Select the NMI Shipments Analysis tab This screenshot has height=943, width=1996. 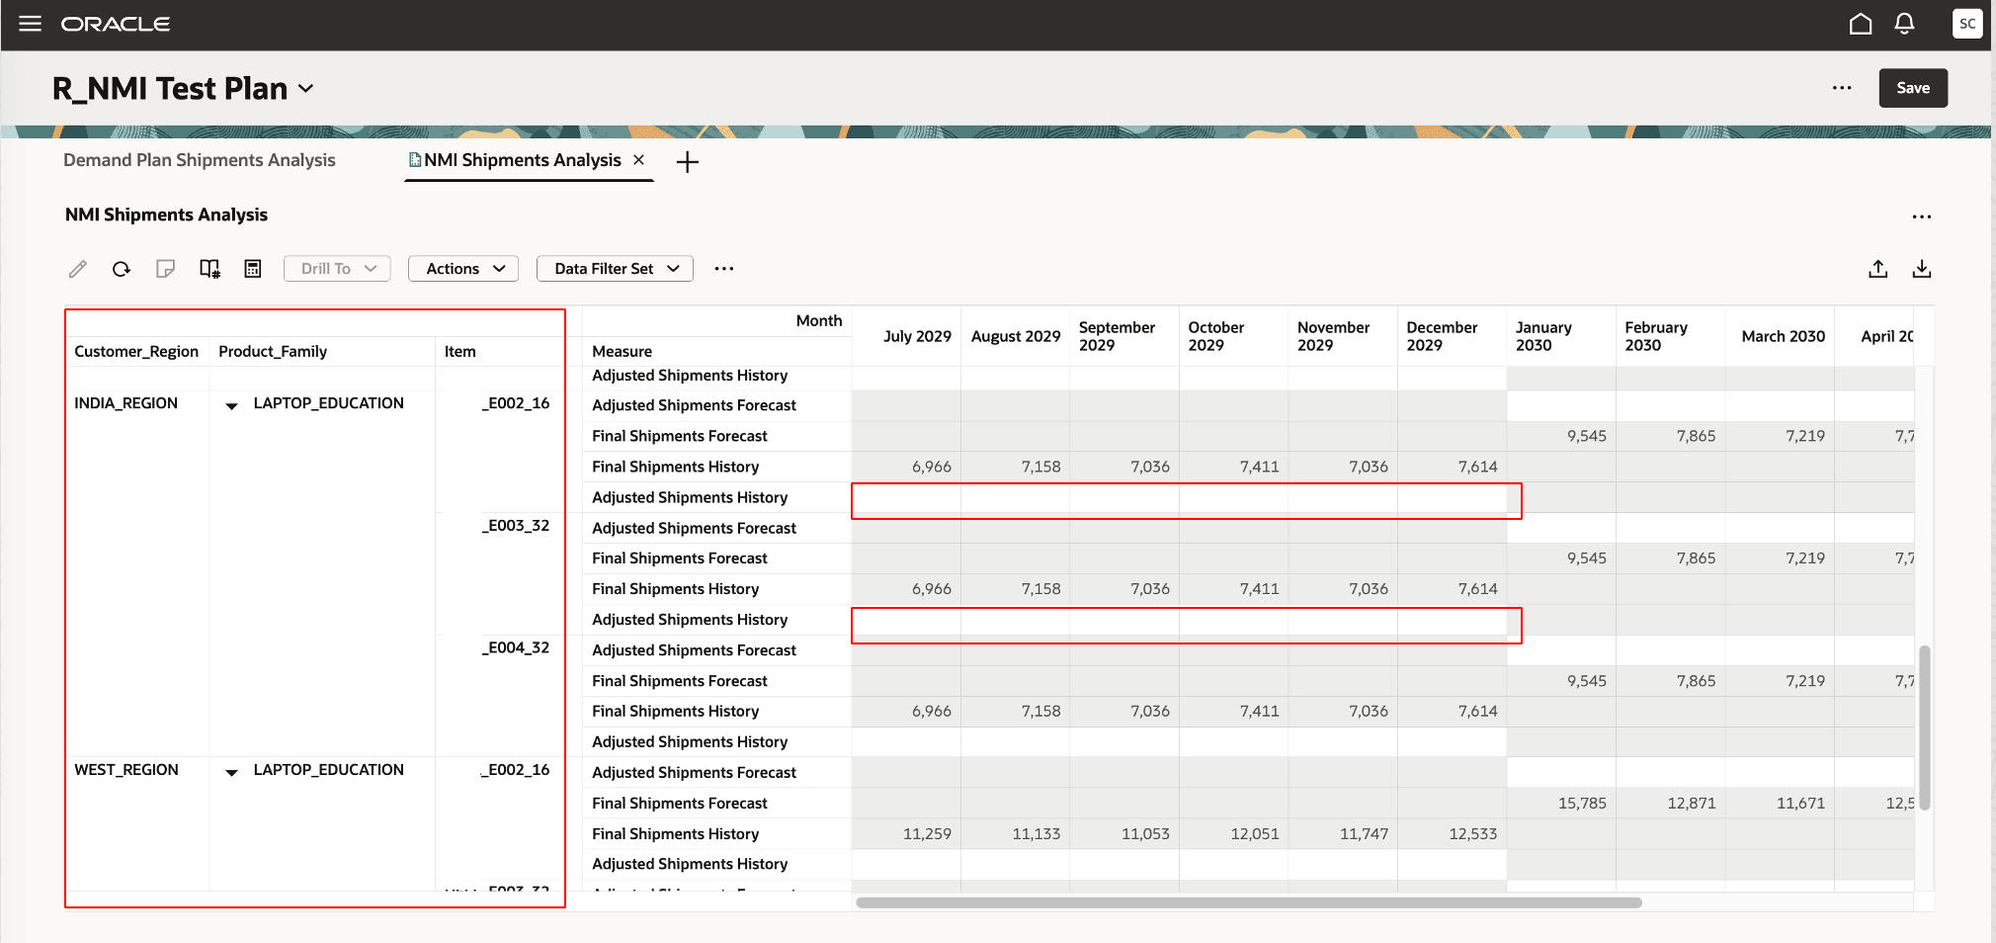click(522, 160)
